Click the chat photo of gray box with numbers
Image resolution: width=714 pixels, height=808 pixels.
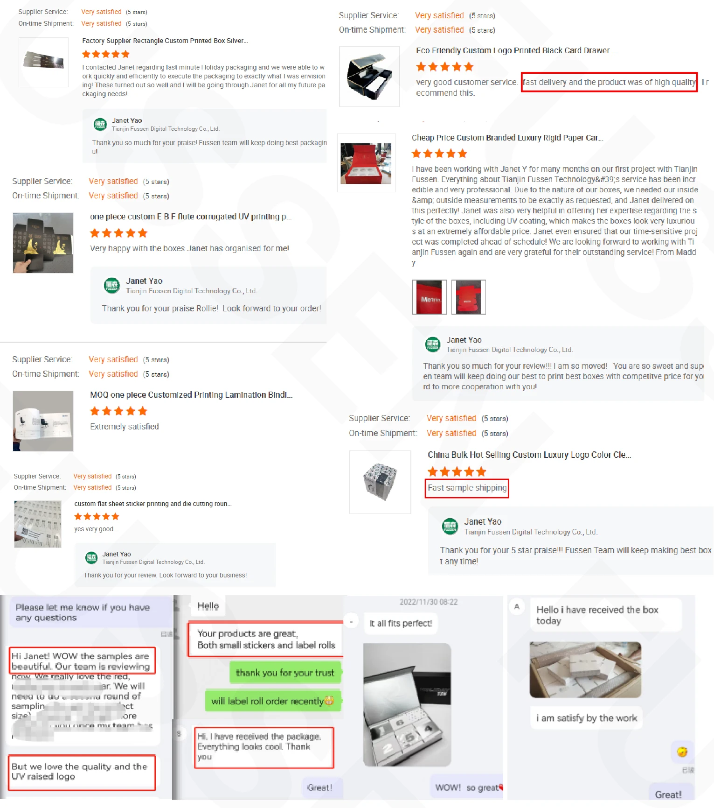[x=407, y=705]
